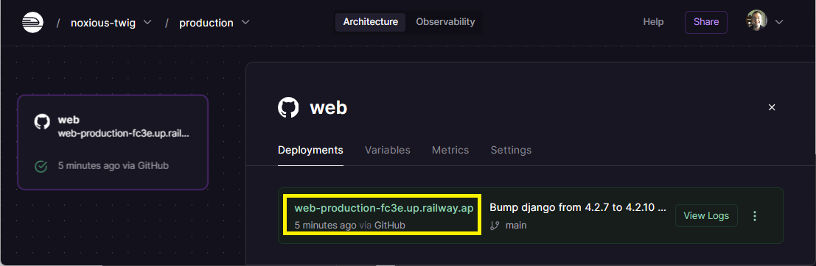Image resolution: width=816 pixels, height=266 pixels.
Task: Open the web-production-fc3e.up.railway.app deployment link
Action: tap(383, 209)
